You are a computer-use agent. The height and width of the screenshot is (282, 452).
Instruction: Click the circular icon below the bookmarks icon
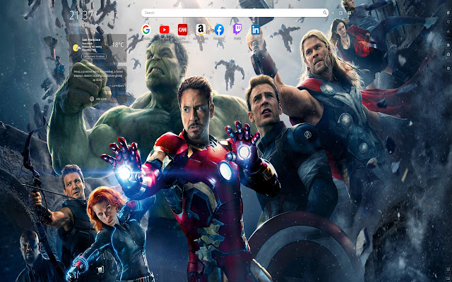(448, 22)
